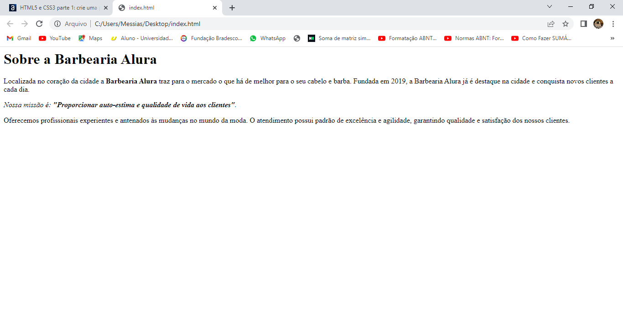Click the text Fundada em 2019
623x332 pixels.
(x=379, y=82)
